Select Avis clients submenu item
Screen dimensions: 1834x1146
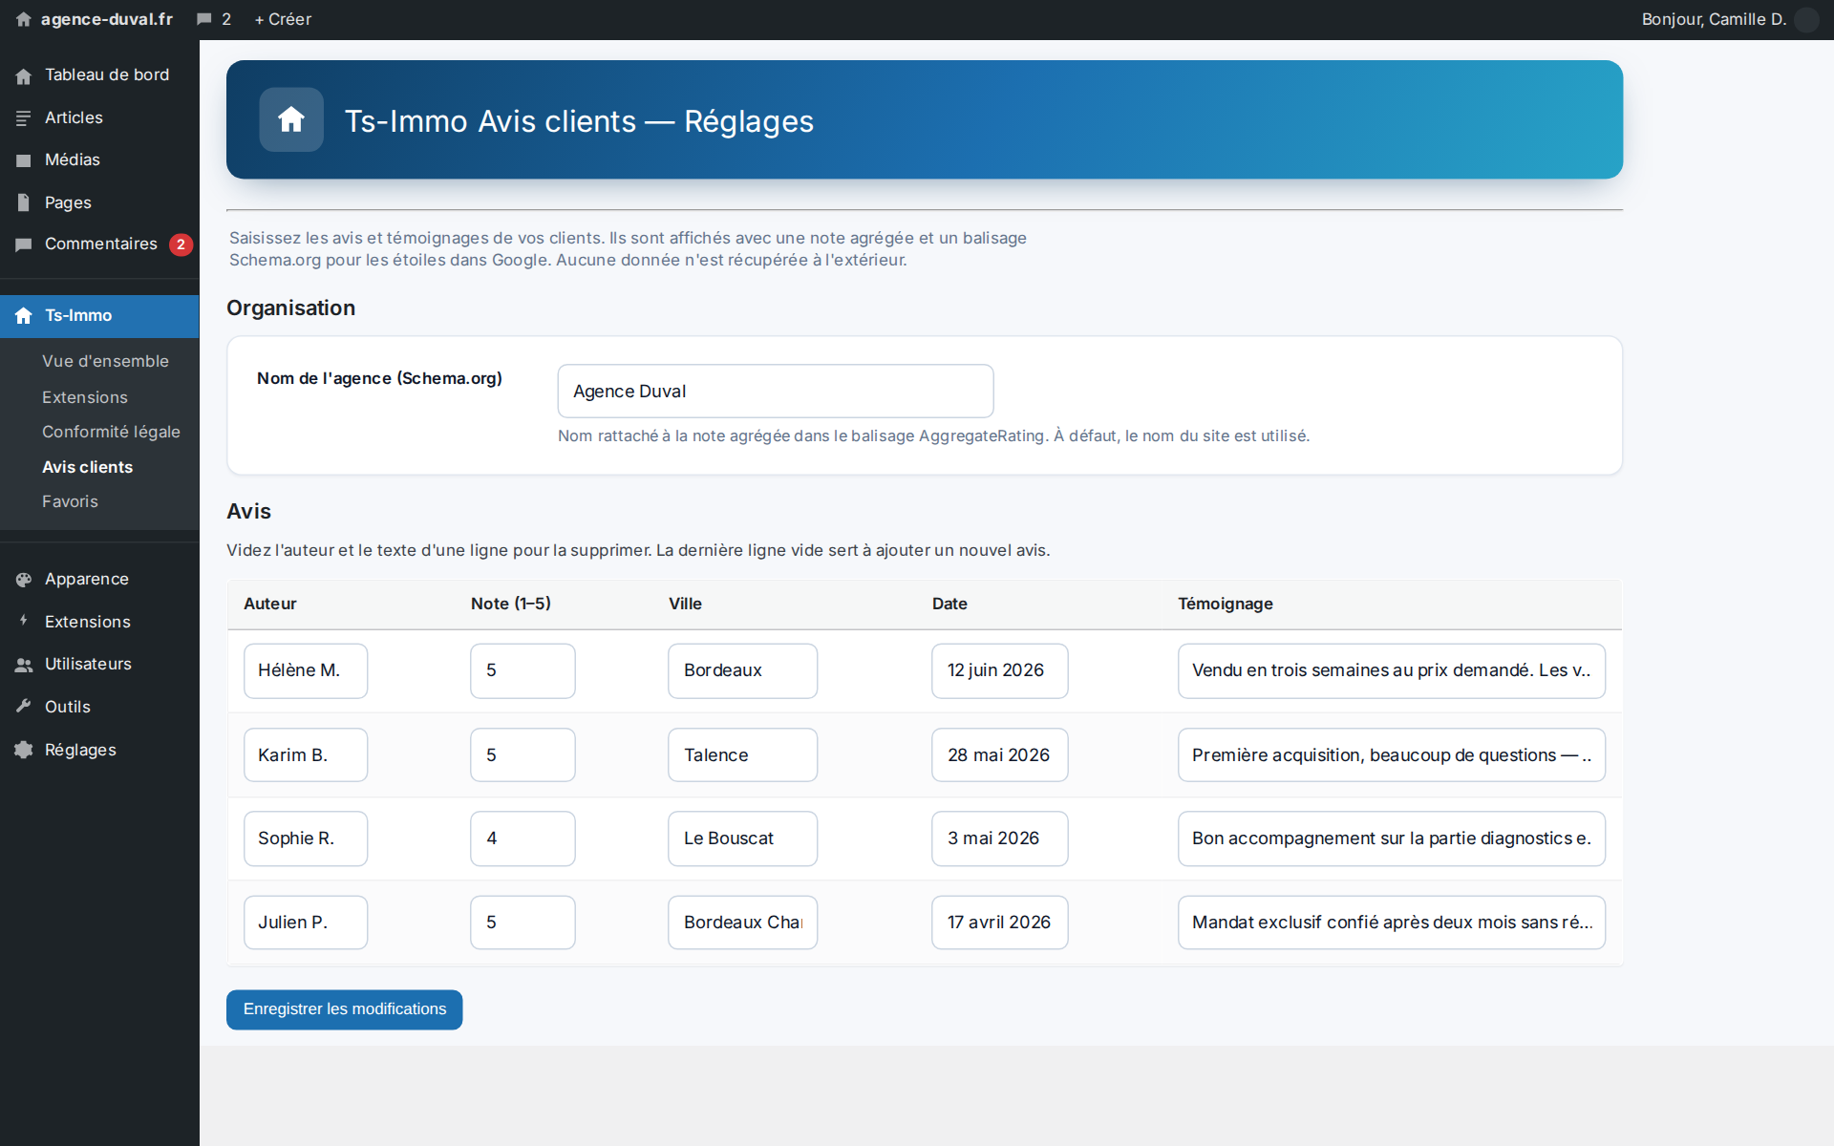click(87, 467)
